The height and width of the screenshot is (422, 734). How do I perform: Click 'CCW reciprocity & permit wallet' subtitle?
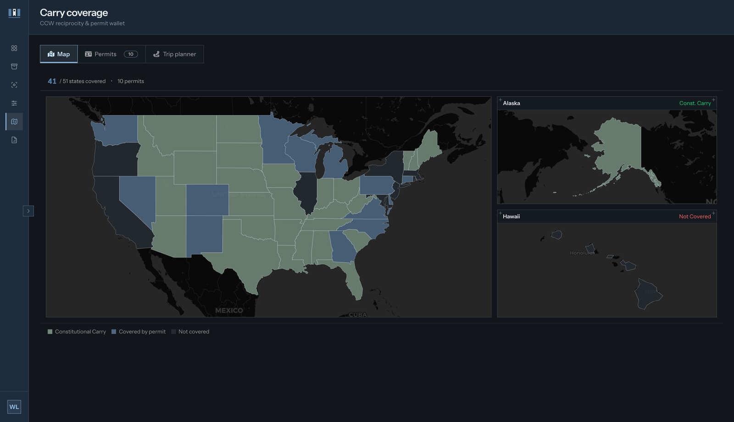tap(82, 23)
